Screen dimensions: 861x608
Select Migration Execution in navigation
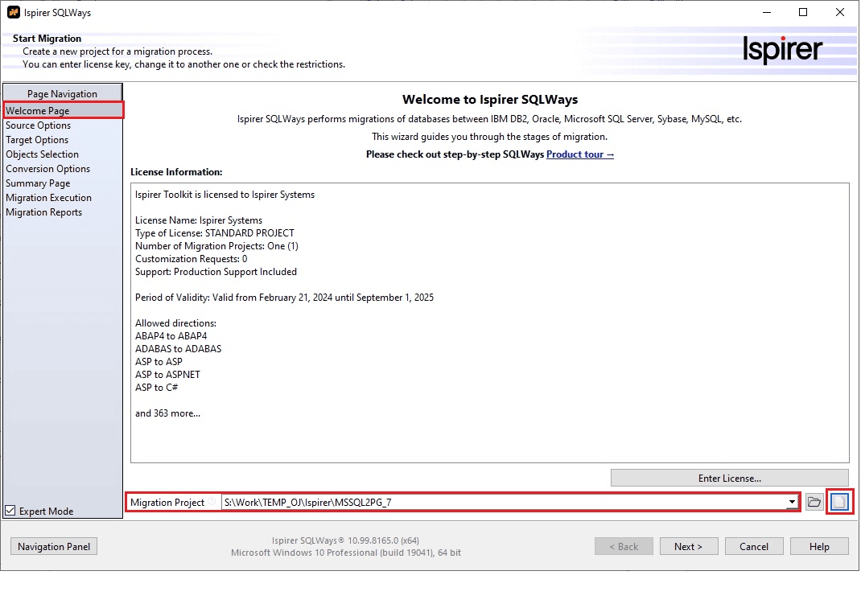[49, 198]
